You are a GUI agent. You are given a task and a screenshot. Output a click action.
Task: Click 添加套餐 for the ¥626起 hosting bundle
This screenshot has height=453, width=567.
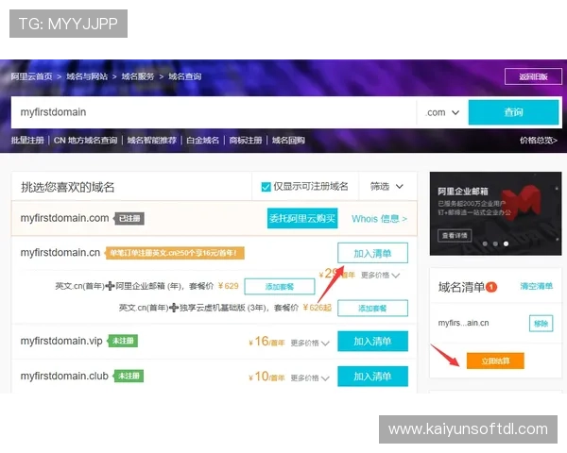(372, 309)
